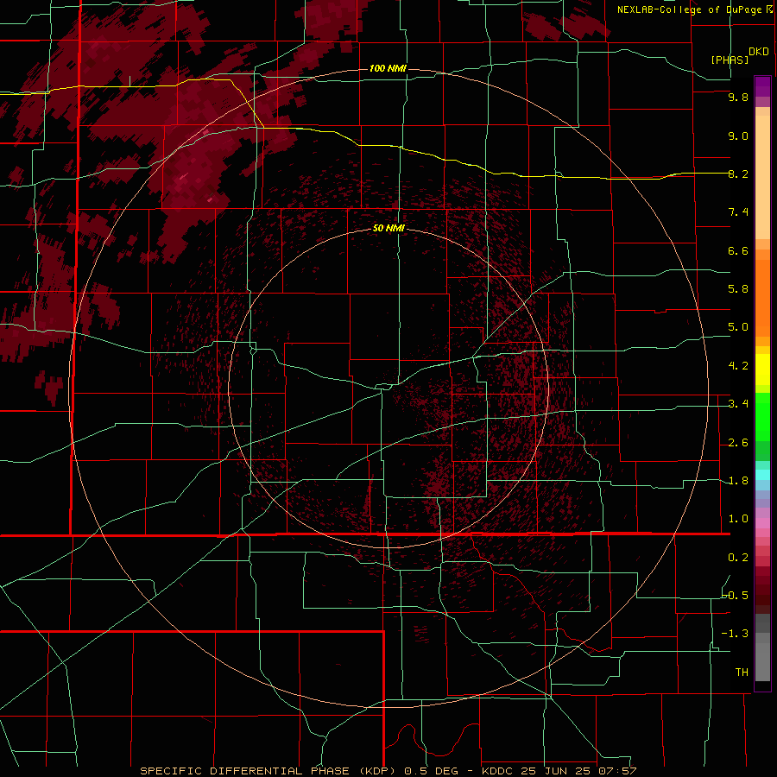Click the 5.8 legend value
Viewport: 777px width, 777px height.
pyautogui.click(x=738, y=289)
